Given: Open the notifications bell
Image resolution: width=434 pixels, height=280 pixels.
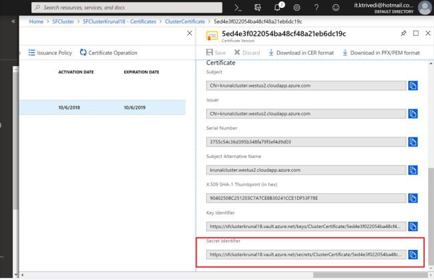Looking at the screenshot, I should 278,7.
